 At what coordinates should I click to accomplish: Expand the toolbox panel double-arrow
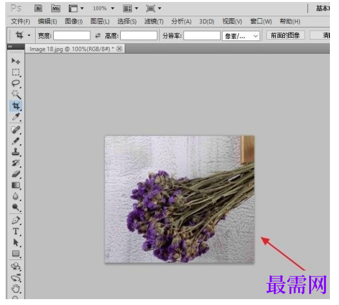click(x=10, y=46)
